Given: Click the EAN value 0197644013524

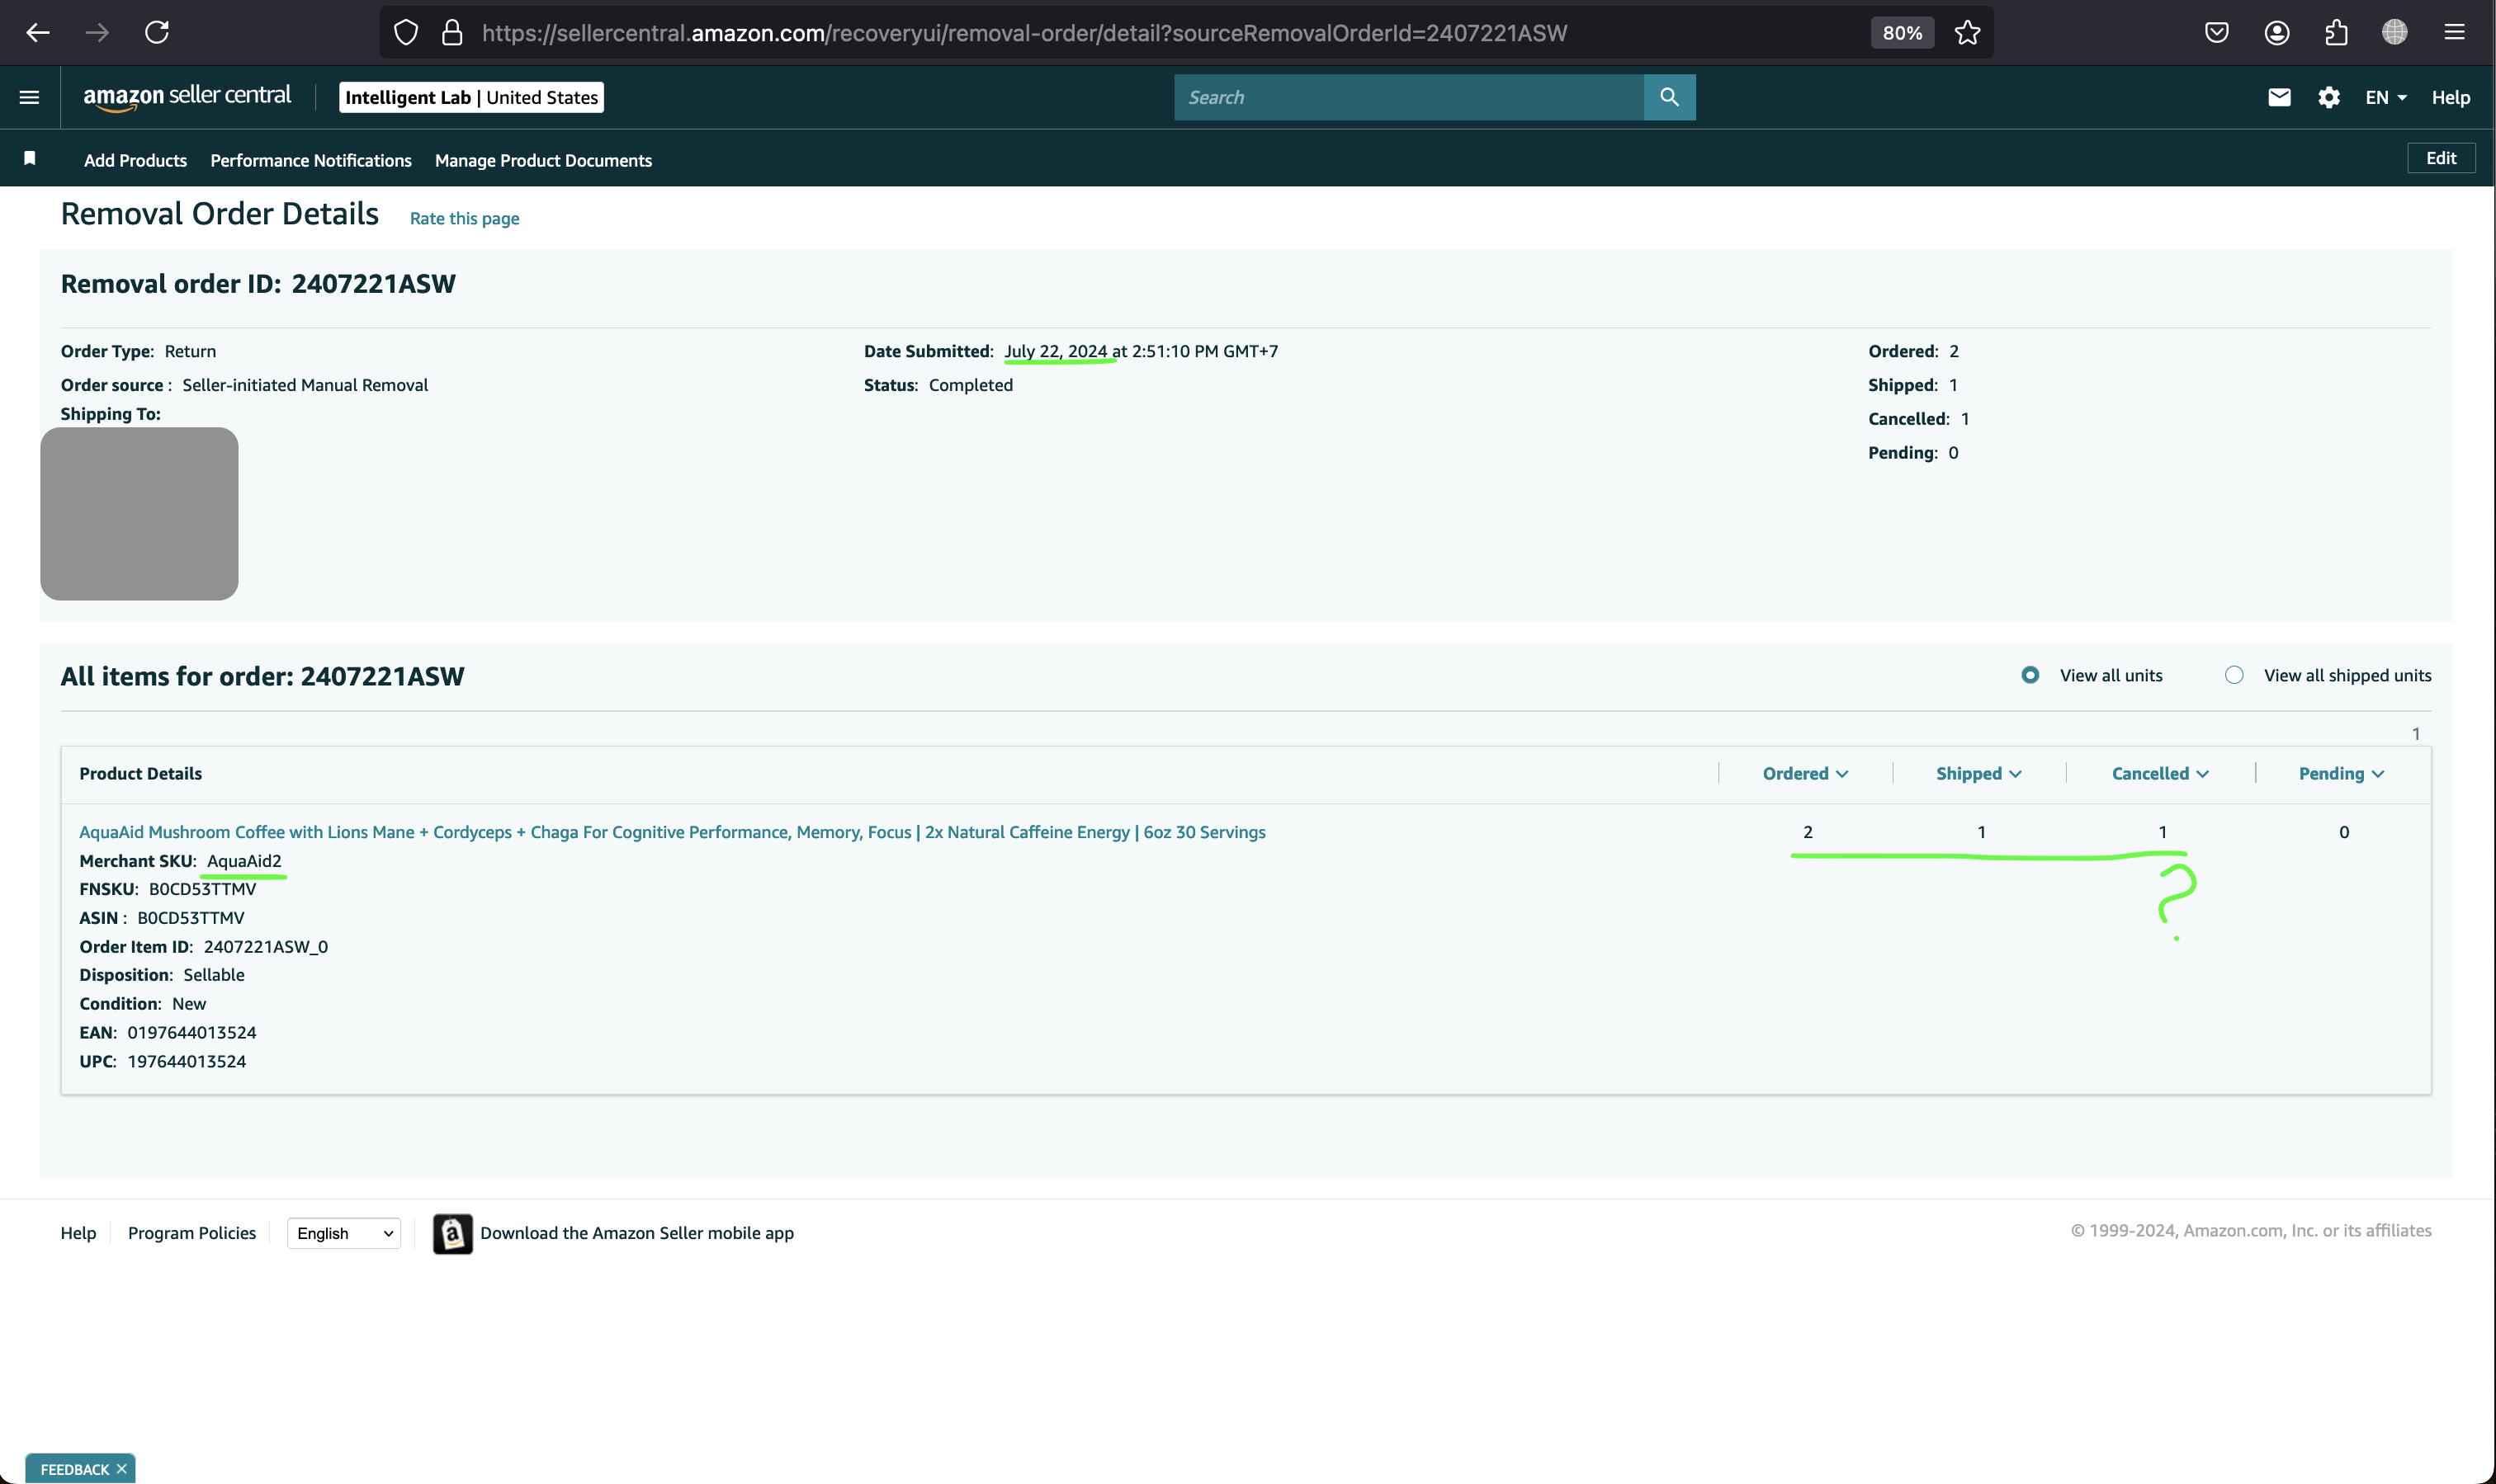Looking at the screenshot, I should click(191, 1032).
